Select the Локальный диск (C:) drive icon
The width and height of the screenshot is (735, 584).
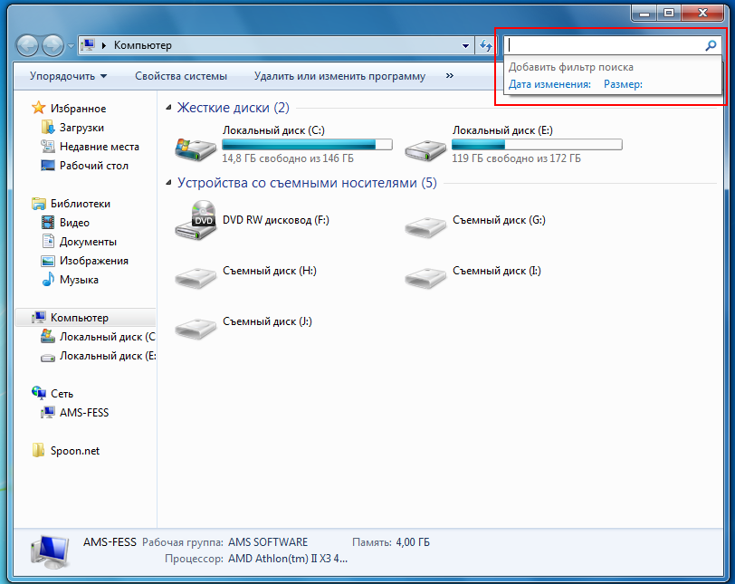point(195,149)
